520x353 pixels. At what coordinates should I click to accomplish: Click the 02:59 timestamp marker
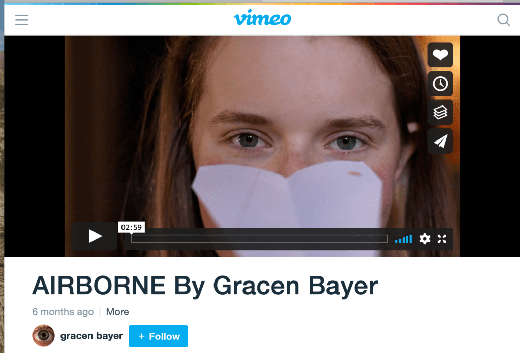coord(131,227)
